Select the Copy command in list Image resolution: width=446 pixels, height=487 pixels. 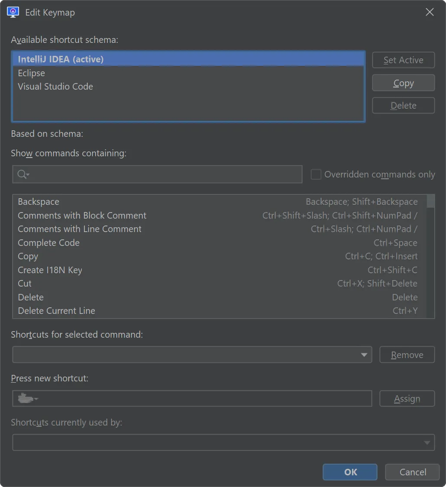[x=220, y=256]
